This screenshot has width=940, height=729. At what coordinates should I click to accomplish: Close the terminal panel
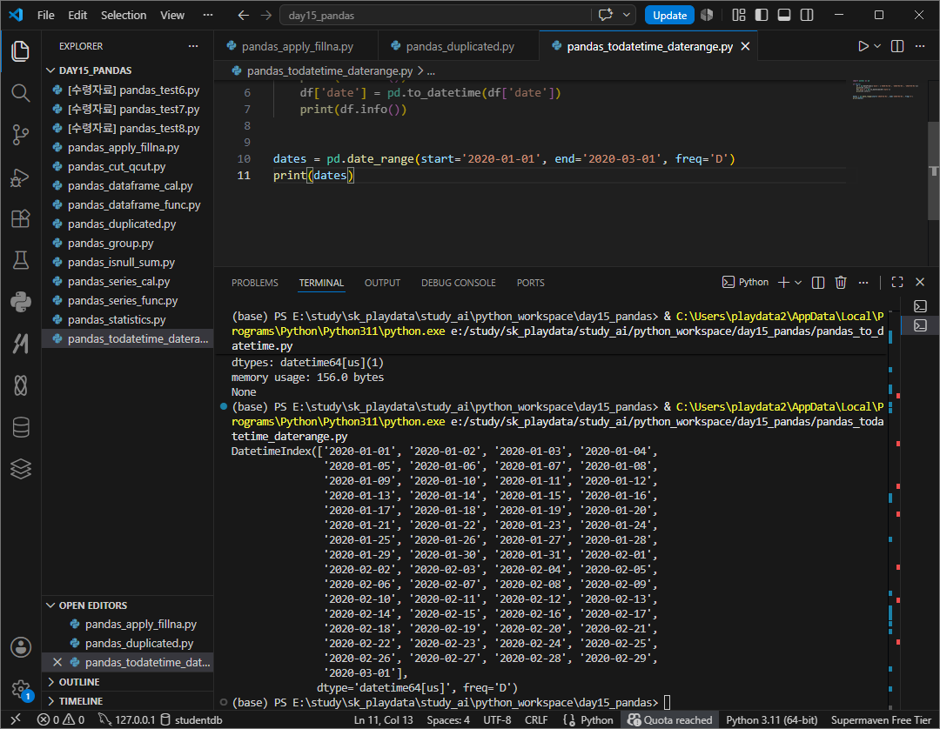tap(920, 282)
